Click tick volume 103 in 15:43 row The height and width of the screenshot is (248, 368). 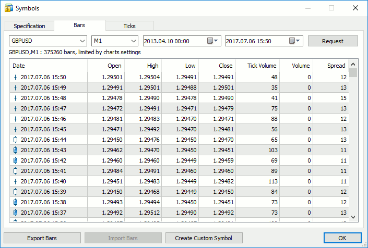click(273, 150)
